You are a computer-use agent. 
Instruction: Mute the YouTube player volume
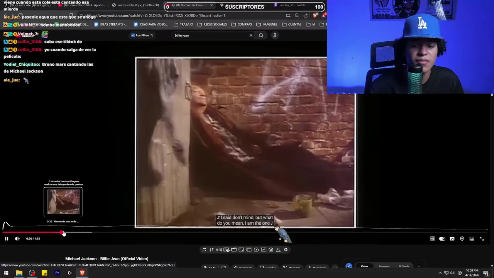click(17, 239)
